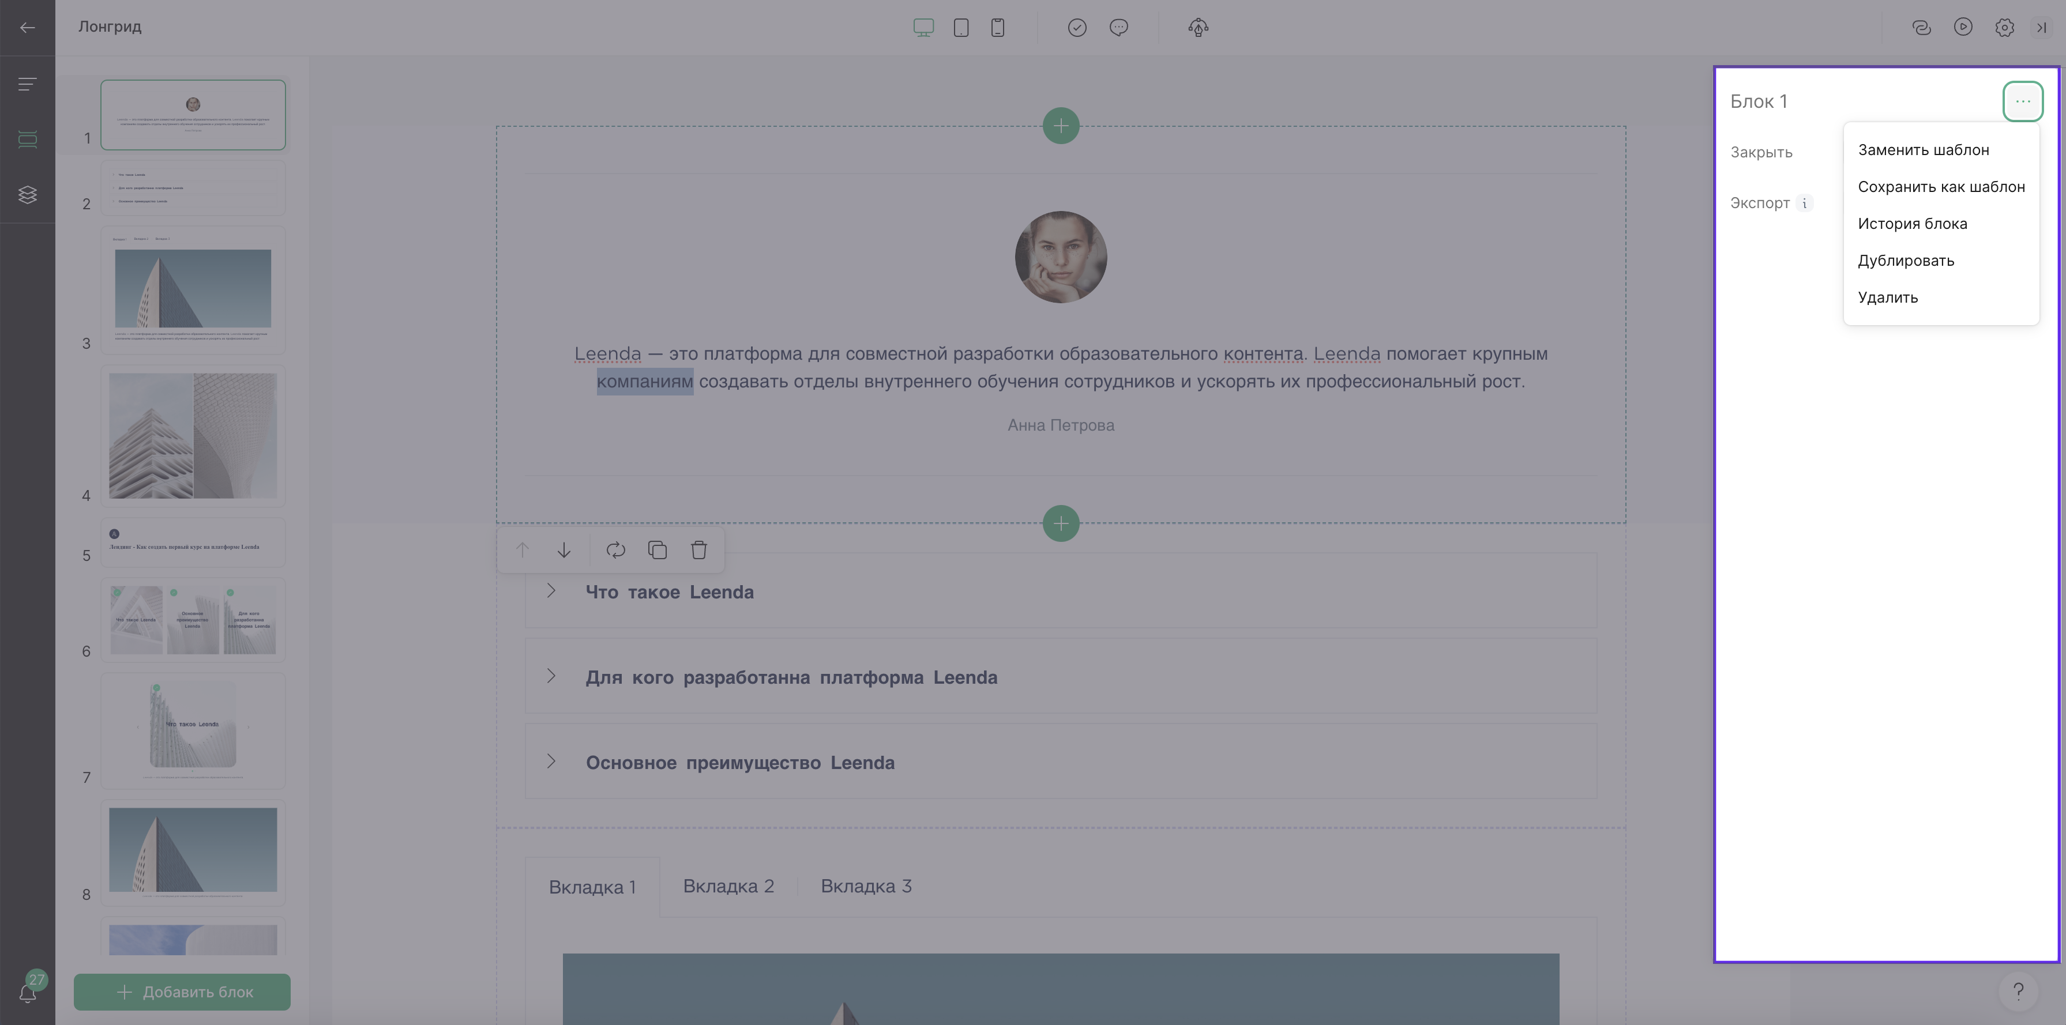The image size is (2066, 1025).
Task: Toggle the three-dots block menu button
Action: 2023,102
